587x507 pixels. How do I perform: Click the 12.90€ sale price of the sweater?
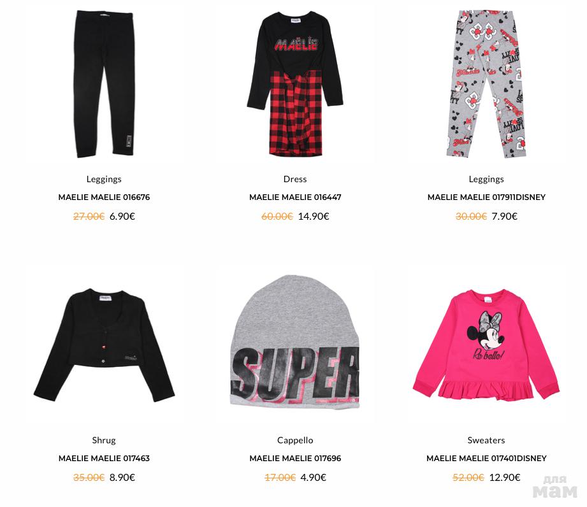click(x=505, y=478)
